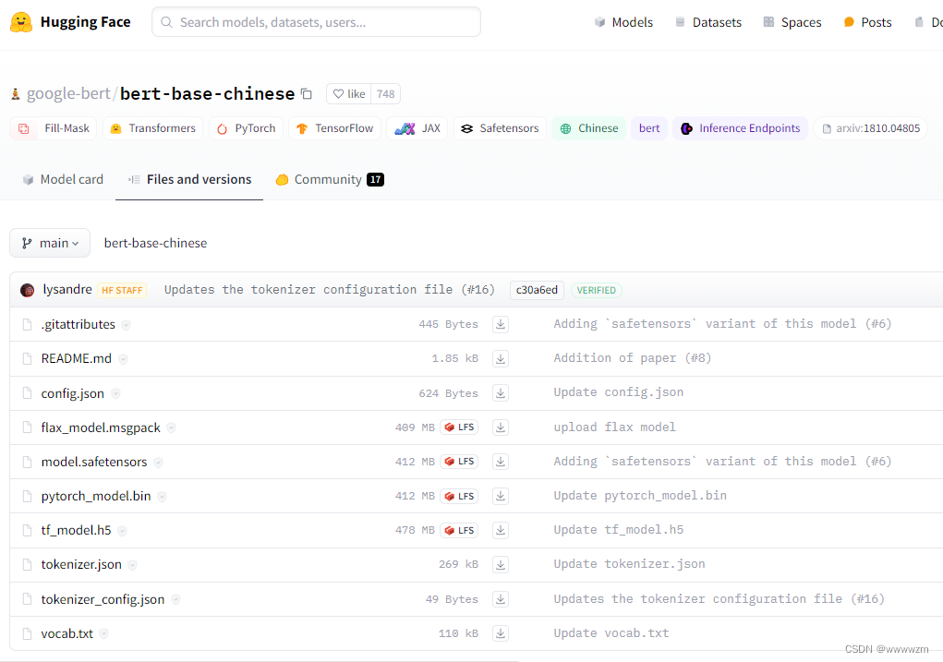Viewport: 943px width, 662px height.
Task: Open the tf_model.h5 file
Action: [x=76, y=530]
